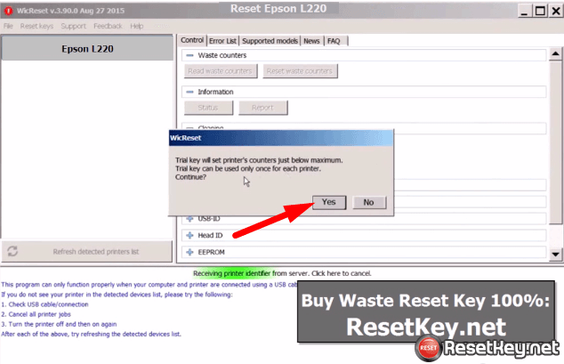Screen dimensions: 564x364
Task: Click the 'Click here to cancel' status text
Action: [x=341, y=273]
